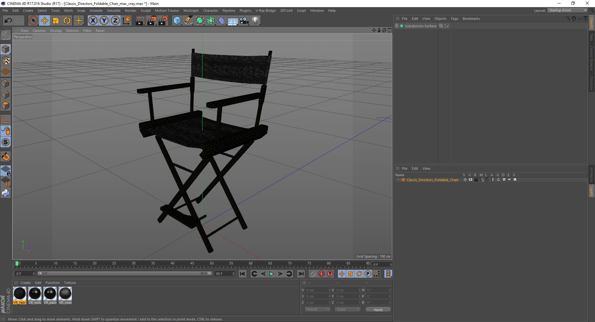Screen dimensions: 595x322
Task: Click the Apply button
Action: (378, 310)
